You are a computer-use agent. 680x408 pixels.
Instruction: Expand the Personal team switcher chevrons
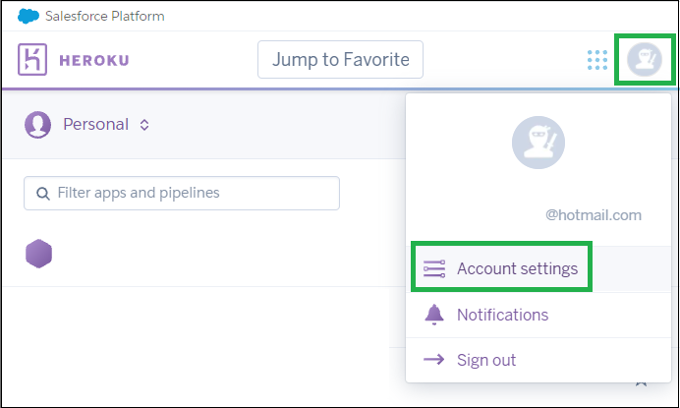[x=144, y=125]
